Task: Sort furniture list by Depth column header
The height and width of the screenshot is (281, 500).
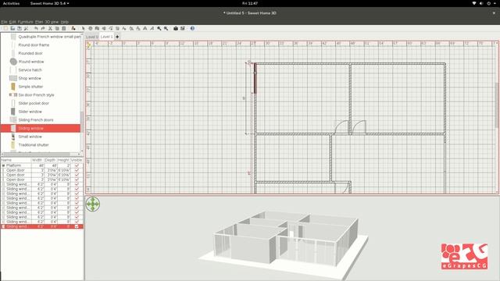Action: (x=50, y=160)
